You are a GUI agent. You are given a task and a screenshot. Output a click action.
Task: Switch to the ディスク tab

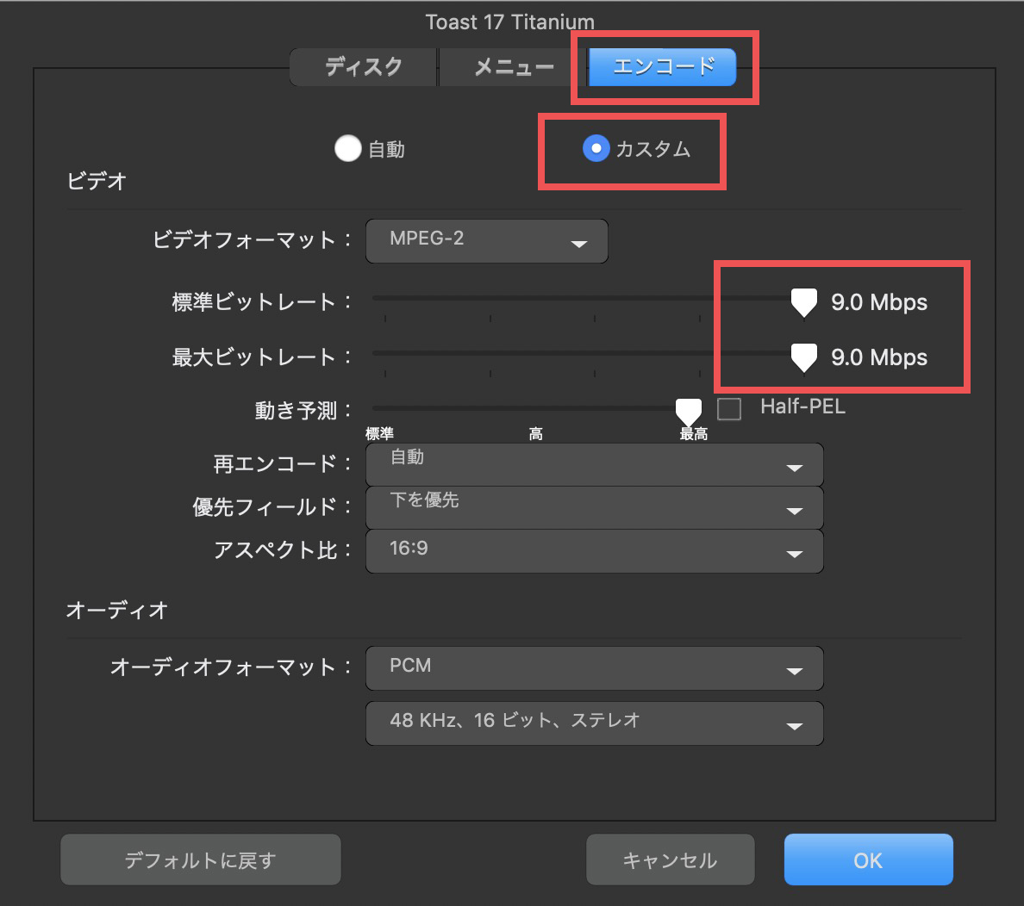[x=363, y=66]
